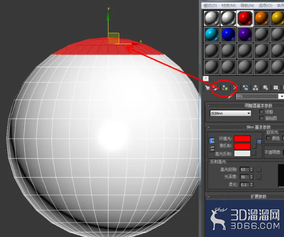Select the blue material sample slot
The width and height of the screenshot is (284, 237).
coord(228,34)
